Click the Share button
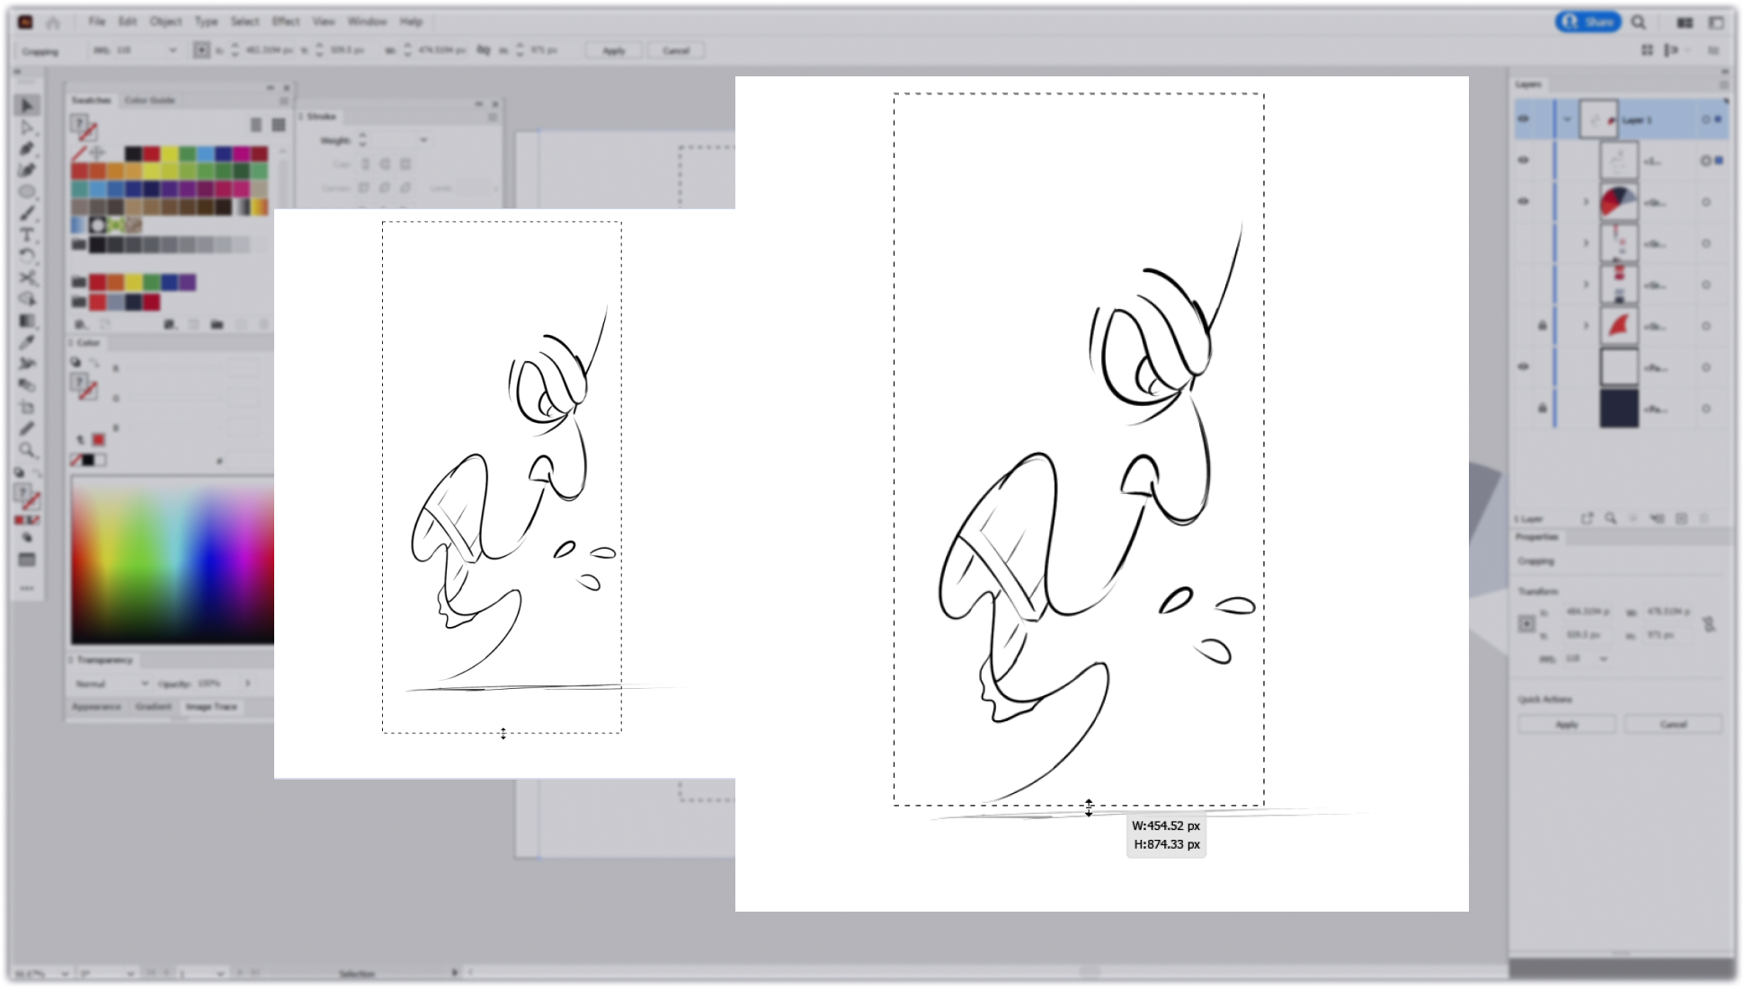This screenshot has height=988, width=1744. point(1588,22)
